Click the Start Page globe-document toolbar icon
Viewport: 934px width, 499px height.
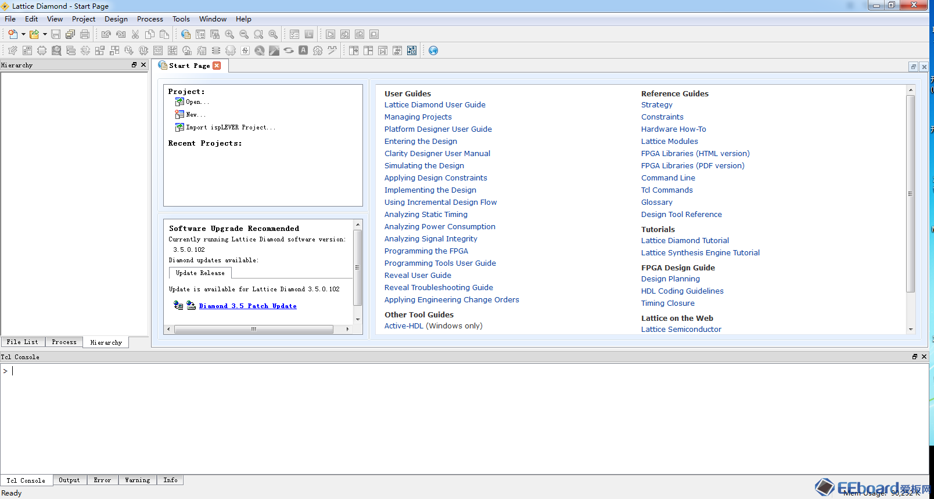click(186, 34)
